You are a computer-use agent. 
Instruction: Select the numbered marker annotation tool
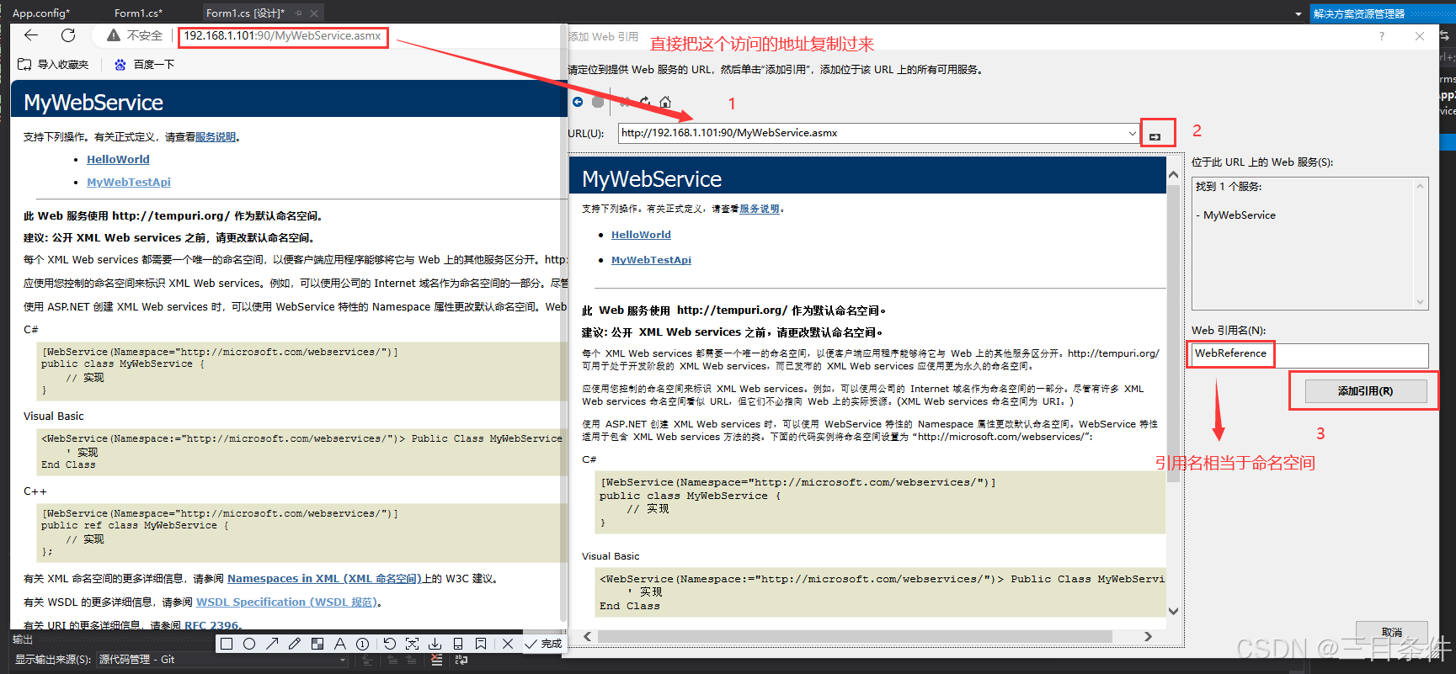(363, 644)
